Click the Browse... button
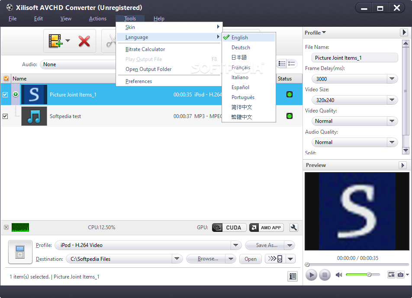The width and height of the screenshot is (412, 298). pos(206,259)
